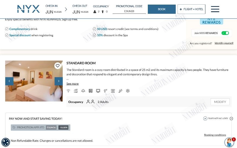Click the STANDARD ROOM heading

[81, 63]
